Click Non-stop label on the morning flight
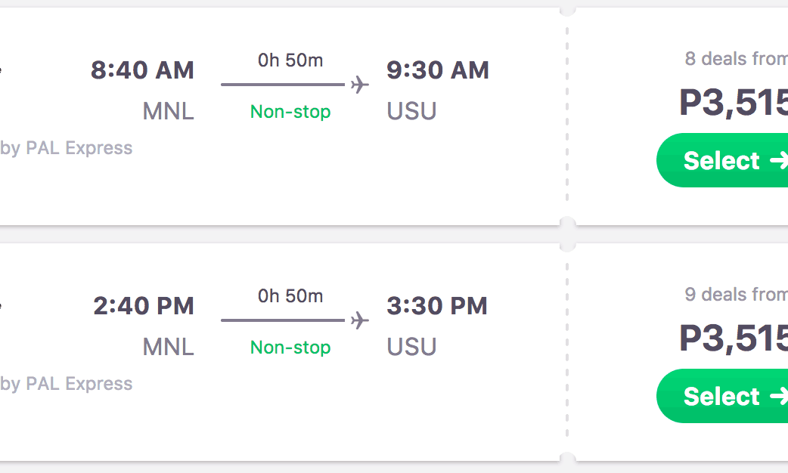The height and width of the screenshot is (473, 788). click(290, 112)
